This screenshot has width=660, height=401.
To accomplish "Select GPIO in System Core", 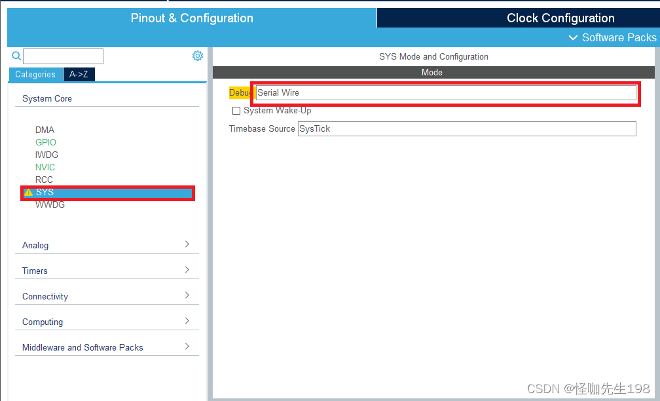I will [x=45, y=142].
